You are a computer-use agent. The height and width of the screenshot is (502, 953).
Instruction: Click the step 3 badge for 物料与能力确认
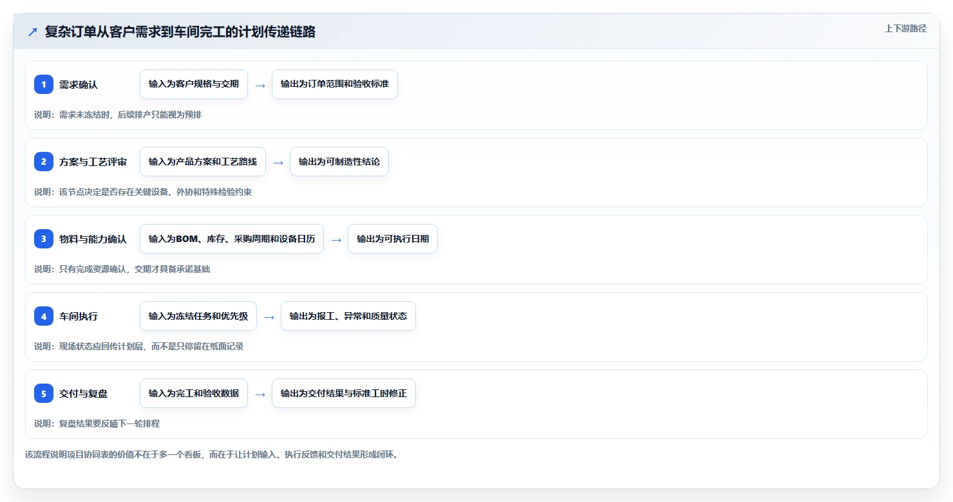[x=44, y=239]
